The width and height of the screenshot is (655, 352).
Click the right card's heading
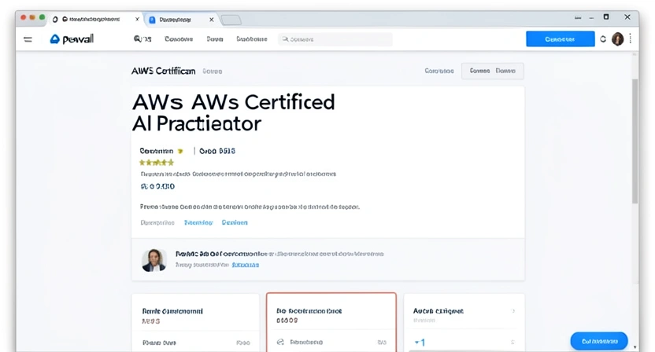coord(439,311)
